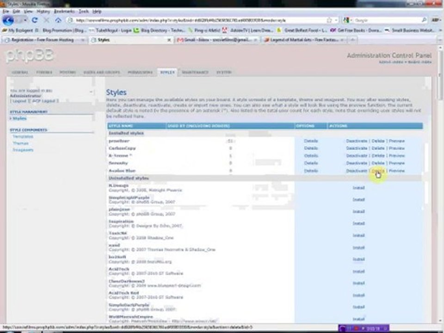Screen dimensions: 444x333
Task: Open Templates under Style Components
Action: coord(23,136)
